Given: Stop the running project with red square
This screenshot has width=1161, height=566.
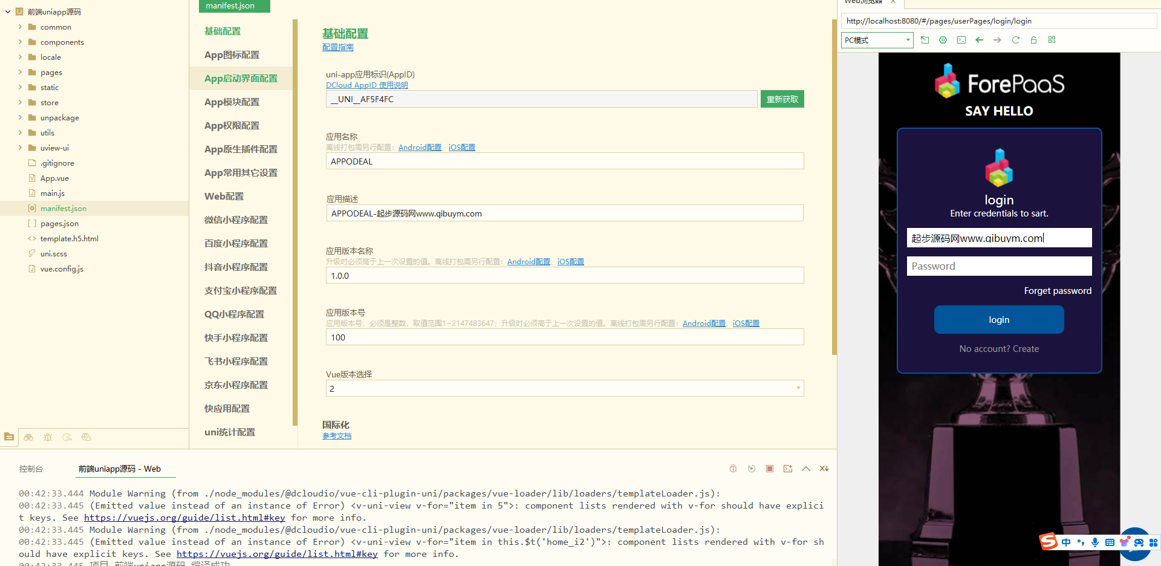Looking at the screenshot, I should tap(769, 469).
